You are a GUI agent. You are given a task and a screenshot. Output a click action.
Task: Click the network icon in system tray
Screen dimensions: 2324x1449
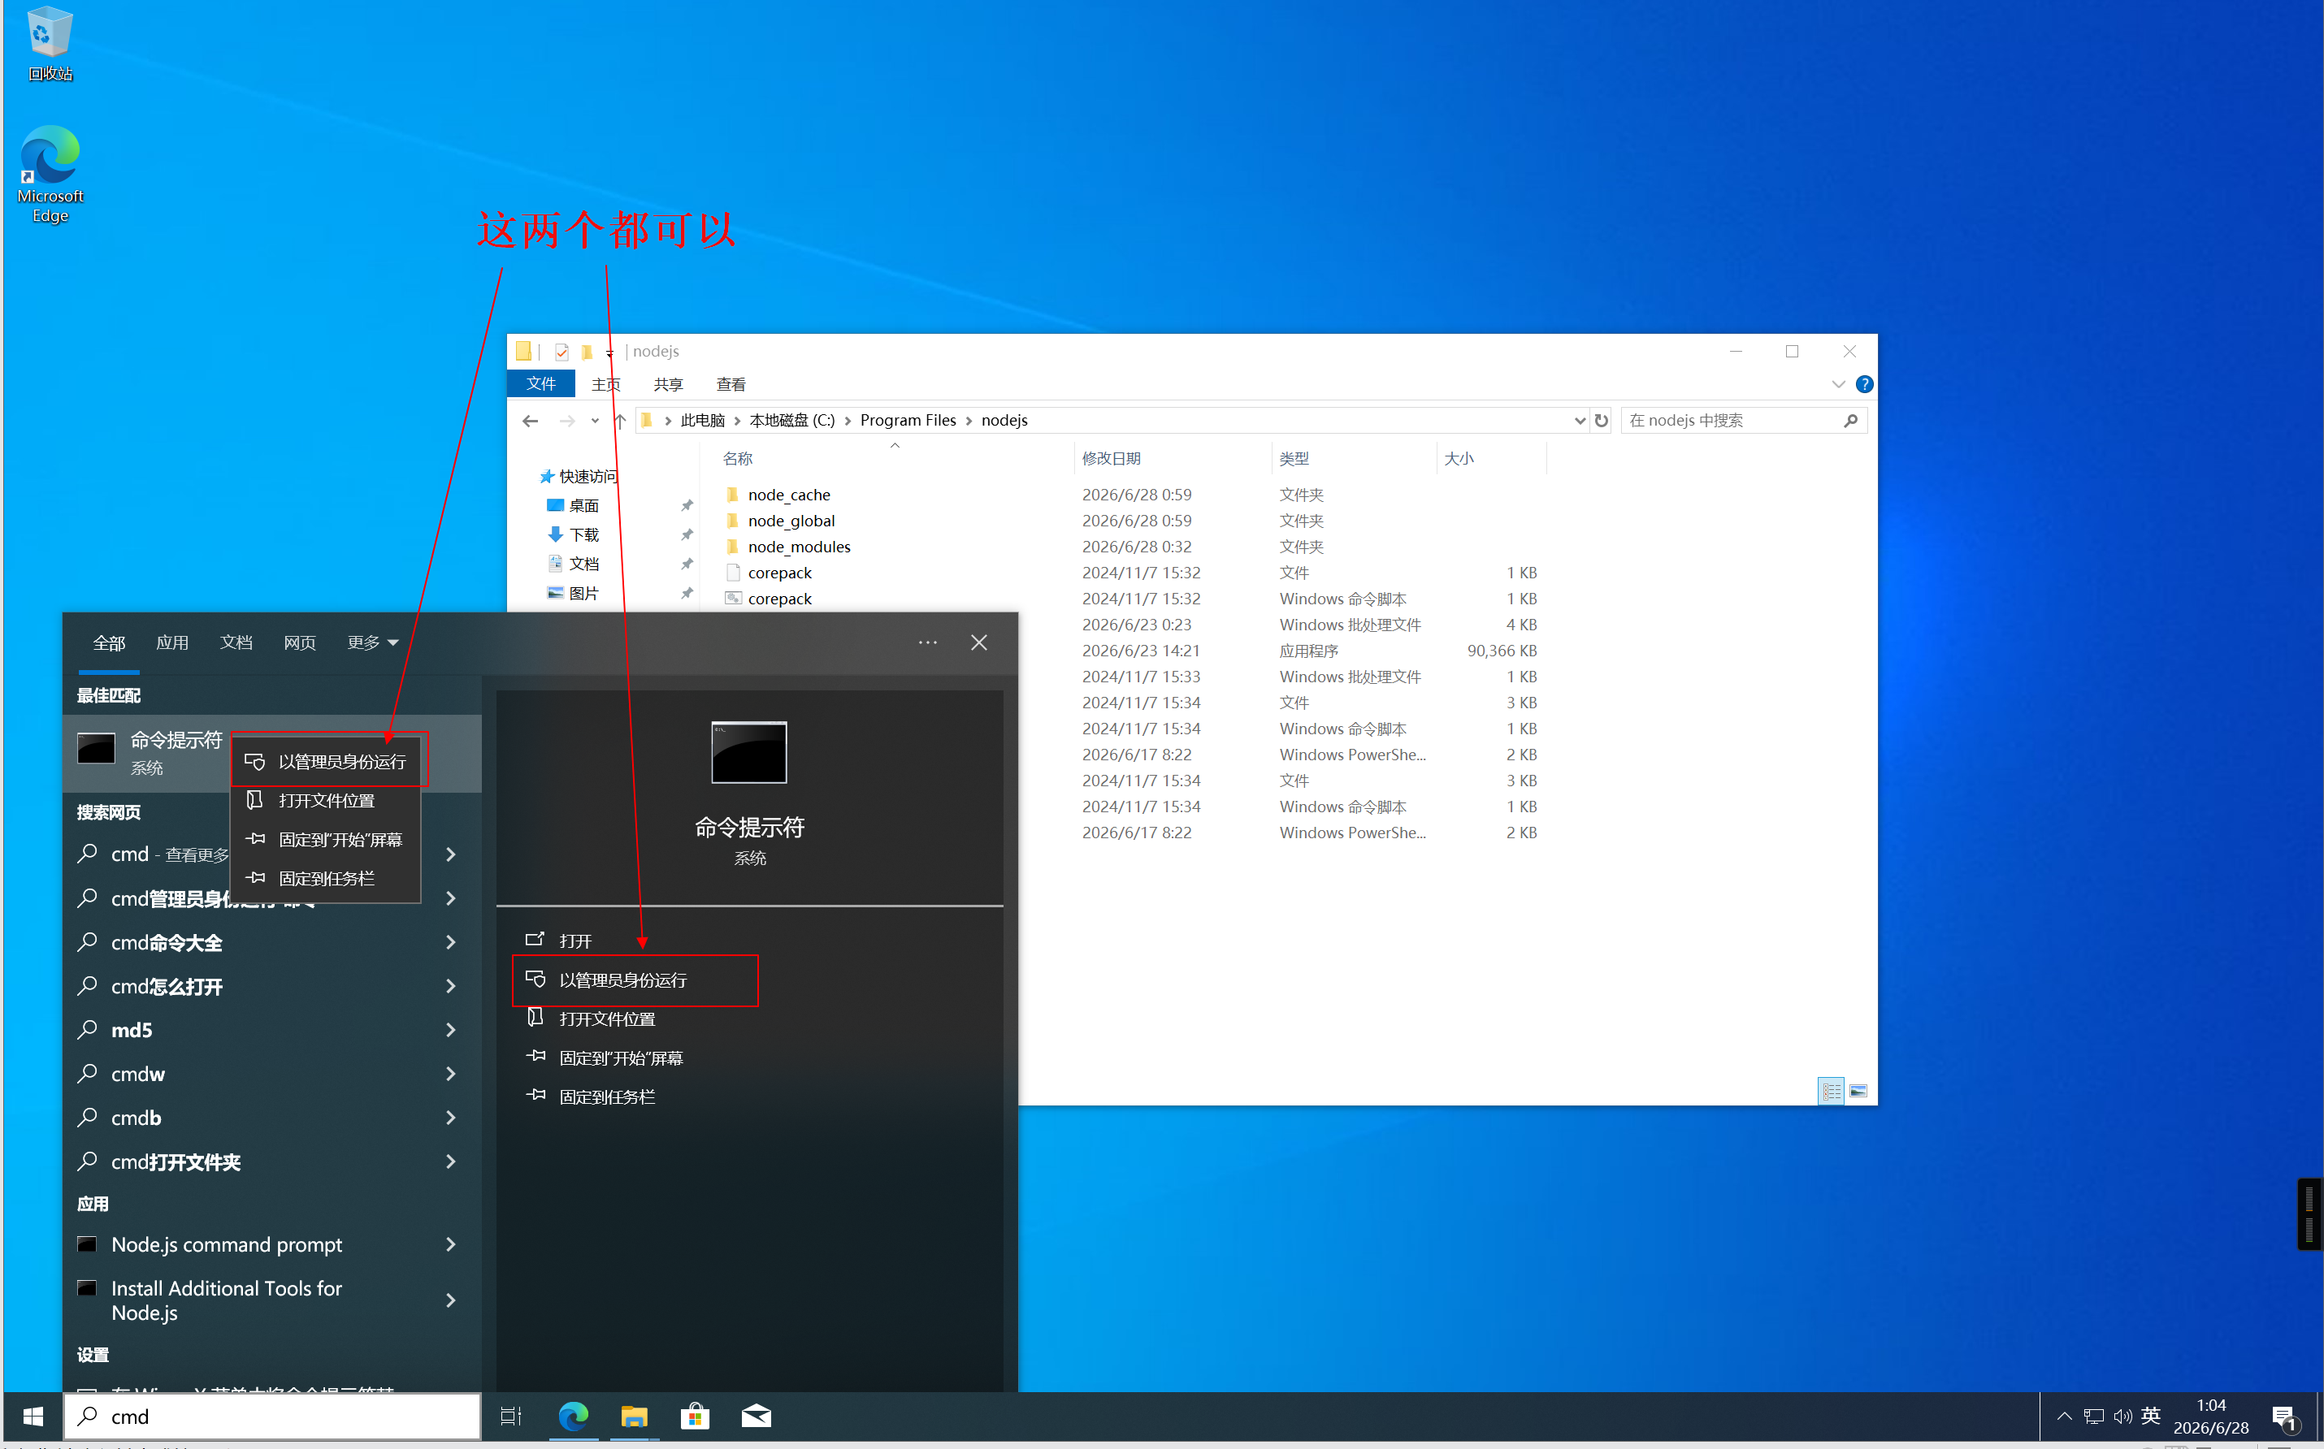tap(2094, 1417)
